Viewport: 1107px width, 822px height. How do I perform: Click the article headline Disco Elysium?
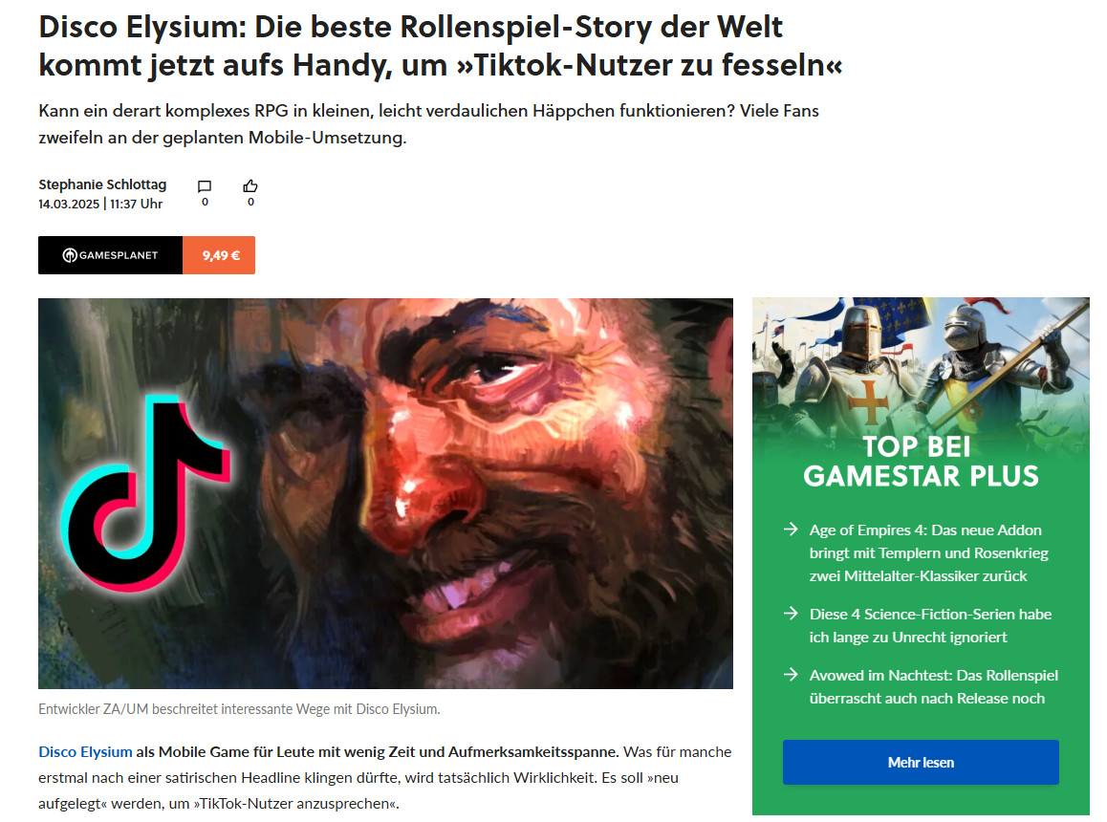440,46
